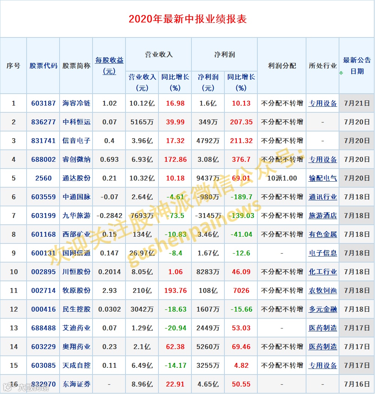
Task: Open the 专用设备 industry link for 睿创微纳
Action: point(323,160)
